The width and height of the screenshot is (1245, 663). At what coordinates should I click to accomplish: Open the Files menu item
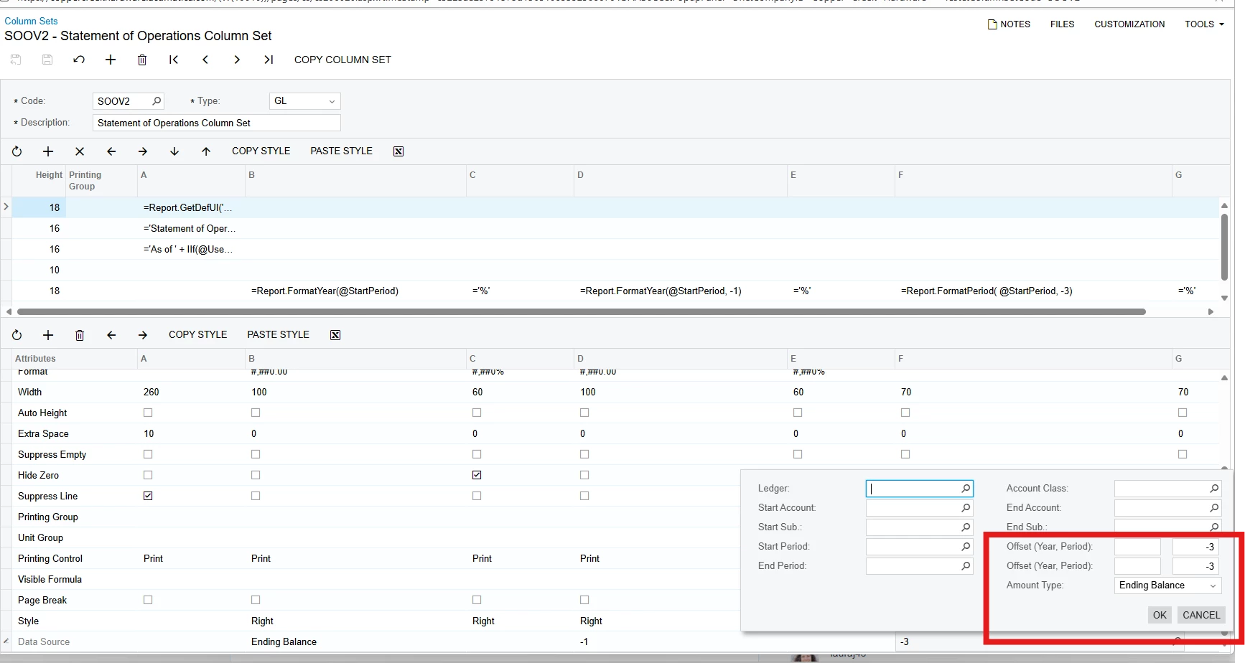[1062, 24]
